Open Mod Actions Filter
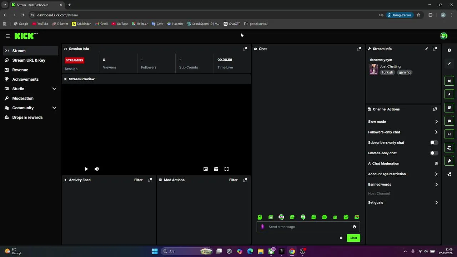457x257 pixels. click(233, 180)
